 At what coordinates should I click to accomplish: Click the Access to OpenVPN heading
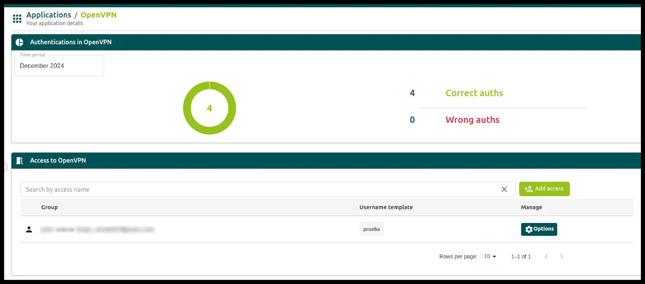(x=58, y=161)
